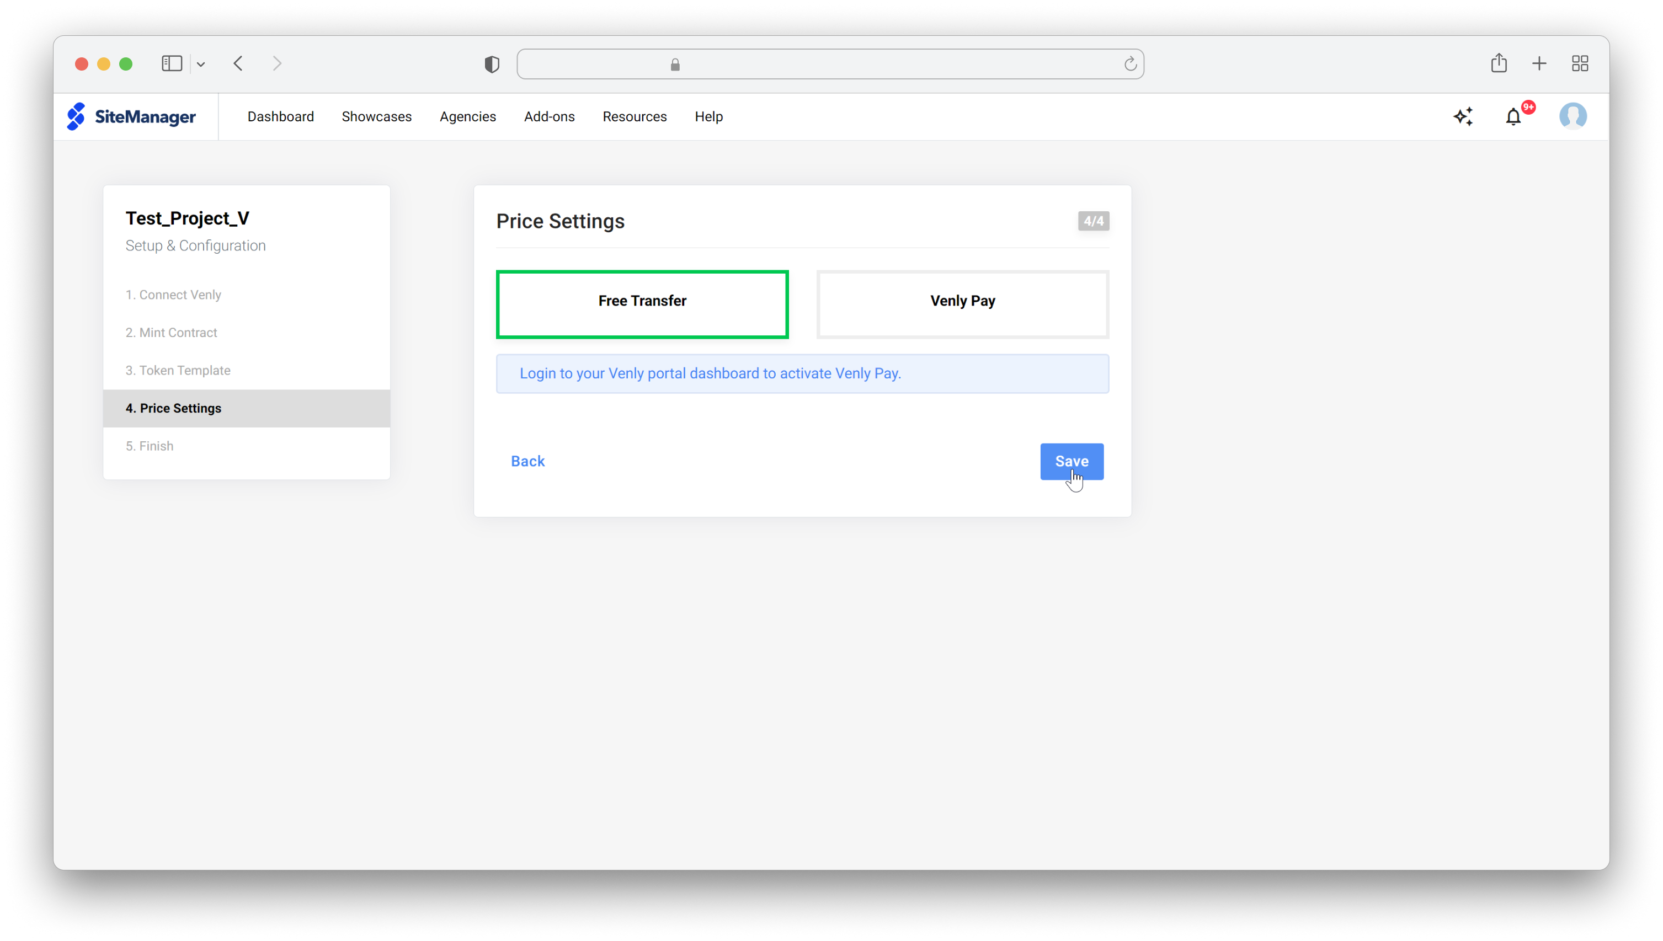Toggle sidebar panel layout icon
Image resolution: width=1663 pixels, height=941 pixels.
(173, 64)
